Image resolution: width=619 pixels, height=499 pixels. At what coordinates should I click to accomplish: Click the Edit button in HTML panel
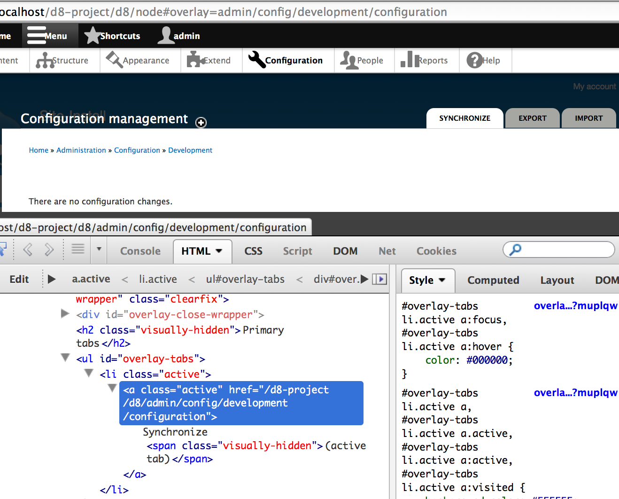[19, 280]
